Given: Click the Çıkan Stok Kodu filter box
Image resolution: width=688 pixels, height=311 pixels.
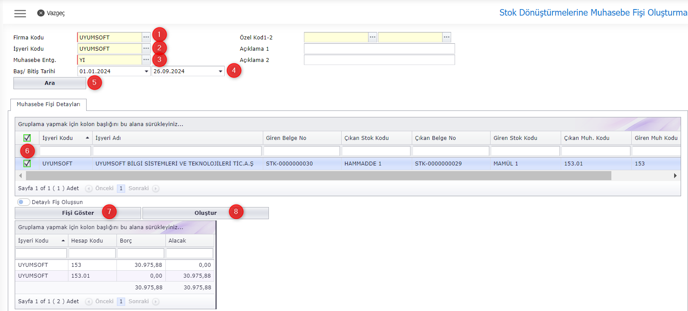Looking at the screenshot, I should pyautogui.click(x=377, y=151).
